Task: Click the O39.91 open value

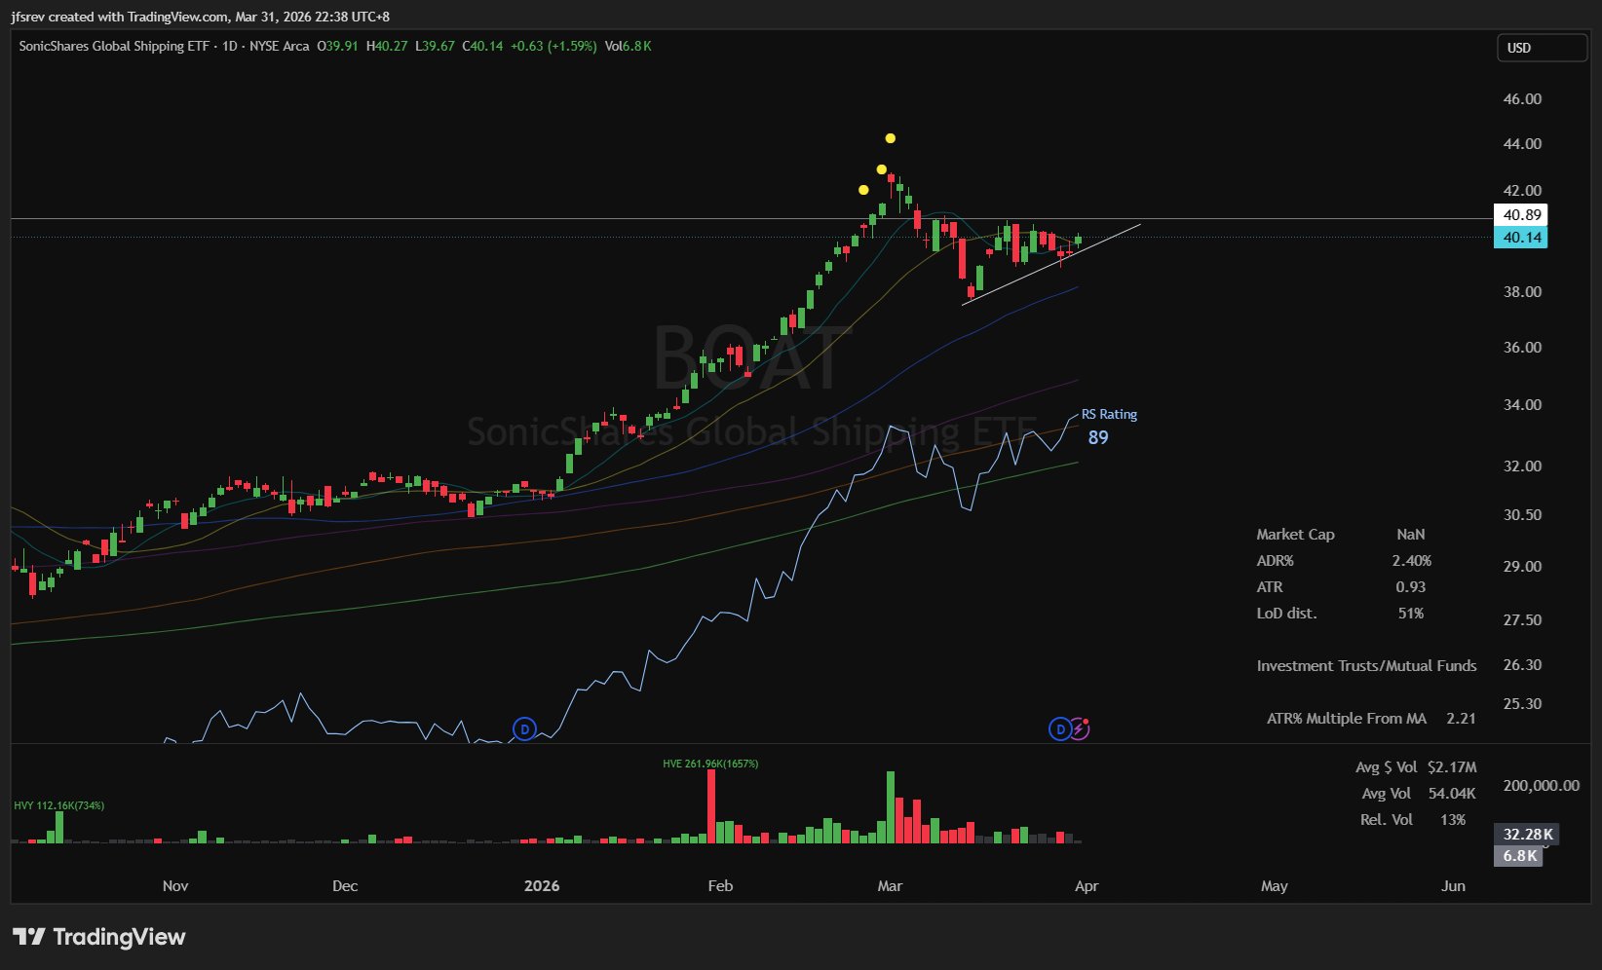Action: coord(338,46)
